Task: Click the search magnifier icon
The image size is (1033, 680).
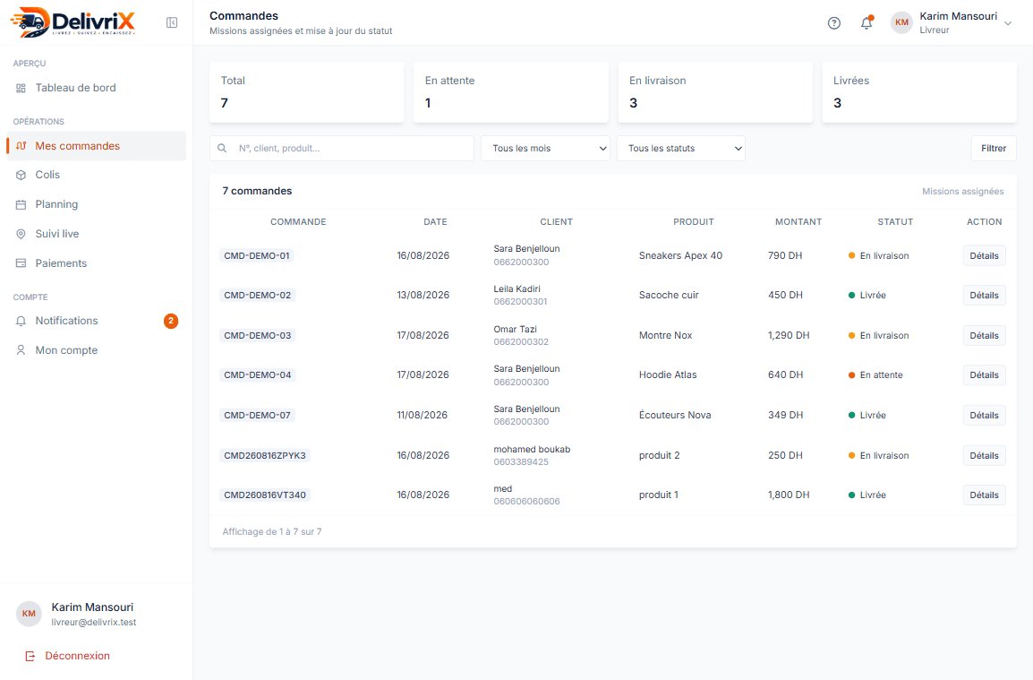Action: tap(222, 149)
